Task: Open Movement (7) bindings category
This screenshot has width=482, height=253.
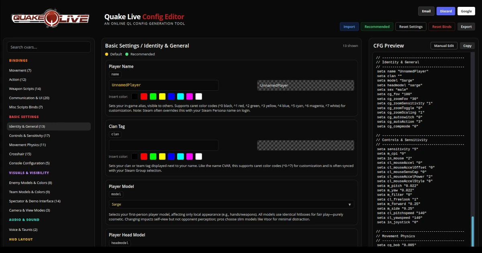Action: coord(49,70)
